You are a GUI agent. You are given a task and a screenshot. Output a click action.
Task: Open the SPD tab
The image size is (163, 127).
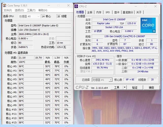[x=108, y=12]
